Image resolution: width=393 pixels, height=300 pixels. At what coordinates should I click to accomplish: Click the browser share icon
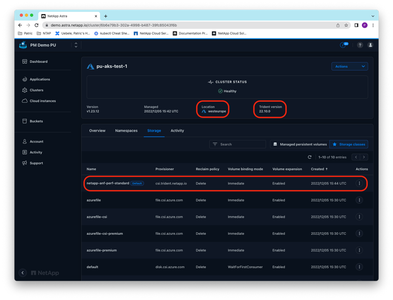338,25
